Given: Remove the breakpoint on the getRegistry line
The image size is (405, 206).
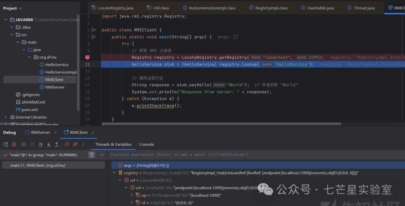Looking at the screenshot, I should pos(87,57).
